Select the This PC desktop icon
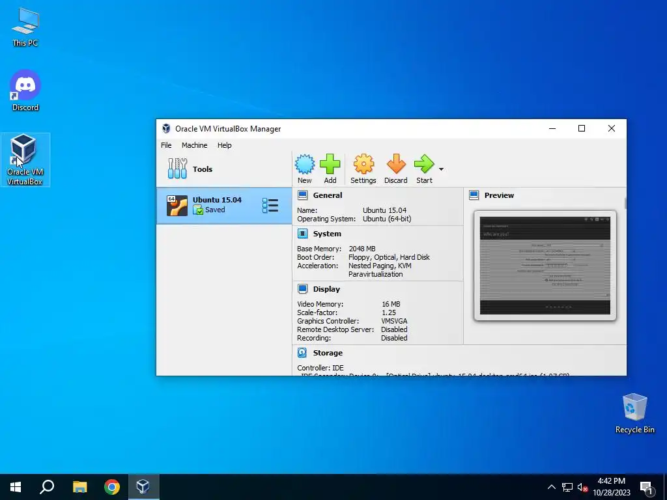The height and width of the screenshot is (500, 667). (x=25, y=27)
